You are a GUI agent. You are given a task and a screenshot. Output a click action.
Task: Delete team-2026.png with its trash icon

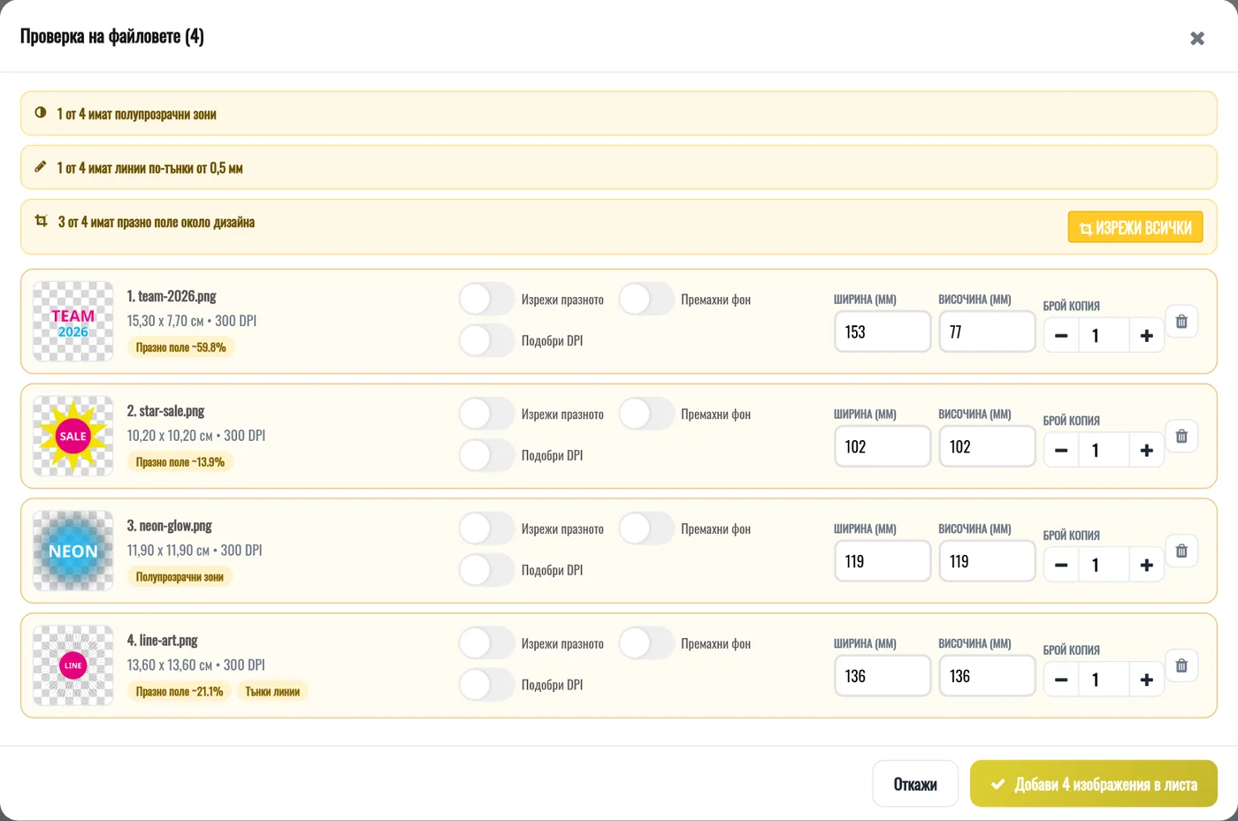tap(1181, 321)
